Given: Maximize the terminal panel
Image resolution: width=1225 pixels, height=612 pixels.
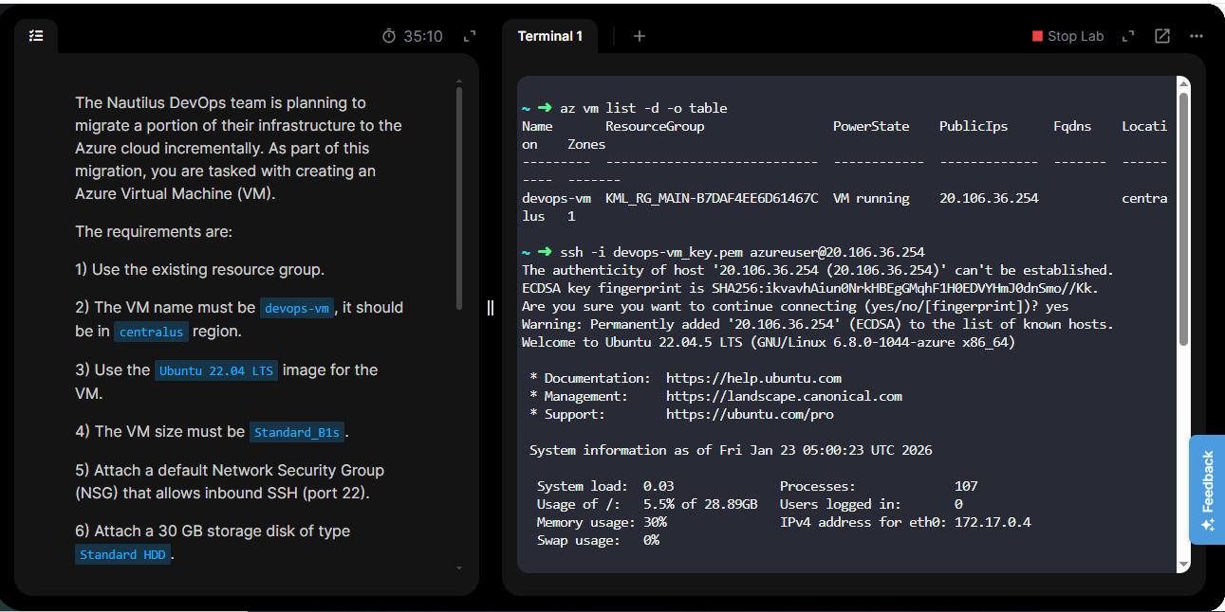Looking at the screenshot, I should [x=1128, y=36].
